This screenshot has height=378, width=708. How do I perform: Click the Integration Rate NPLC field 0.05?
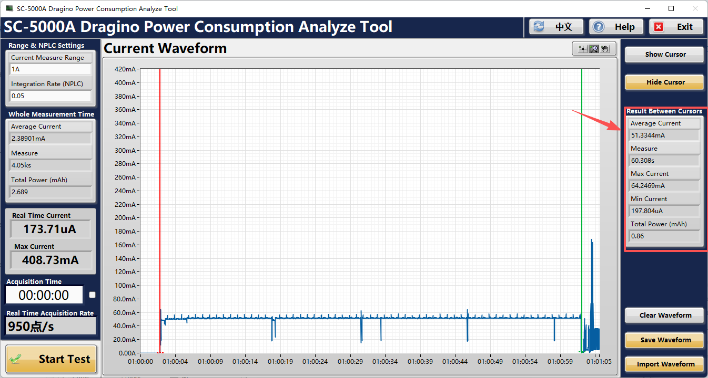pyautogui.click(x=50, y=96)
